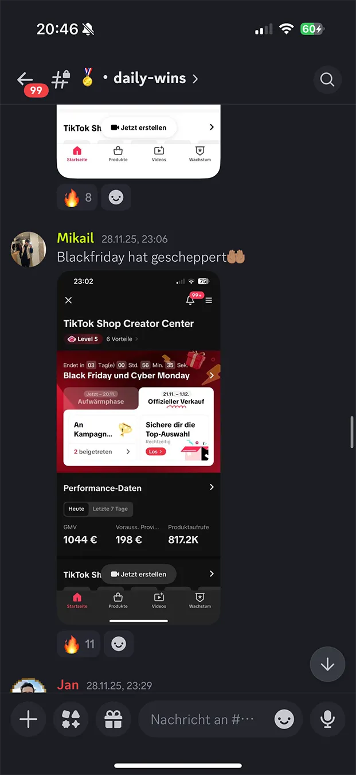Expand daily-wins channel details chevron
This screenshot has height=775, width=356.
(195, 79)
